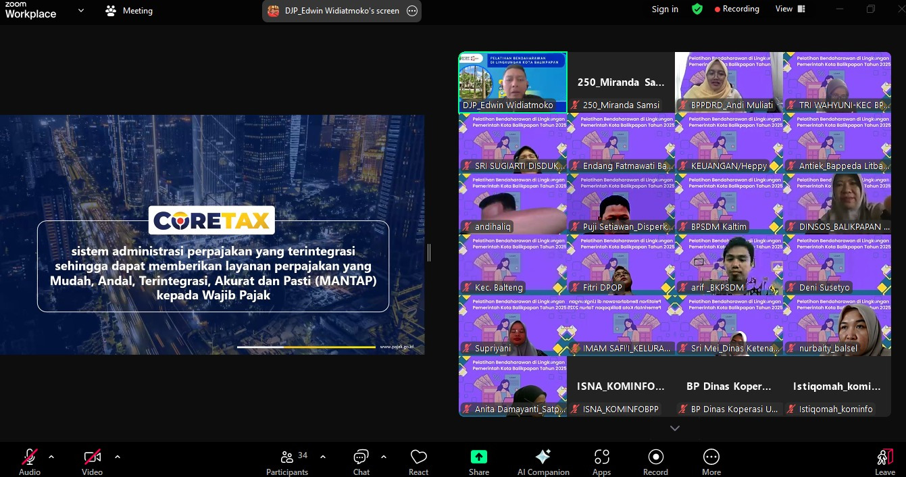Image resolution: width=906 pixels, height=477 pixels.
Task: Click the green Share screen icon
Action: coord(479,457)
